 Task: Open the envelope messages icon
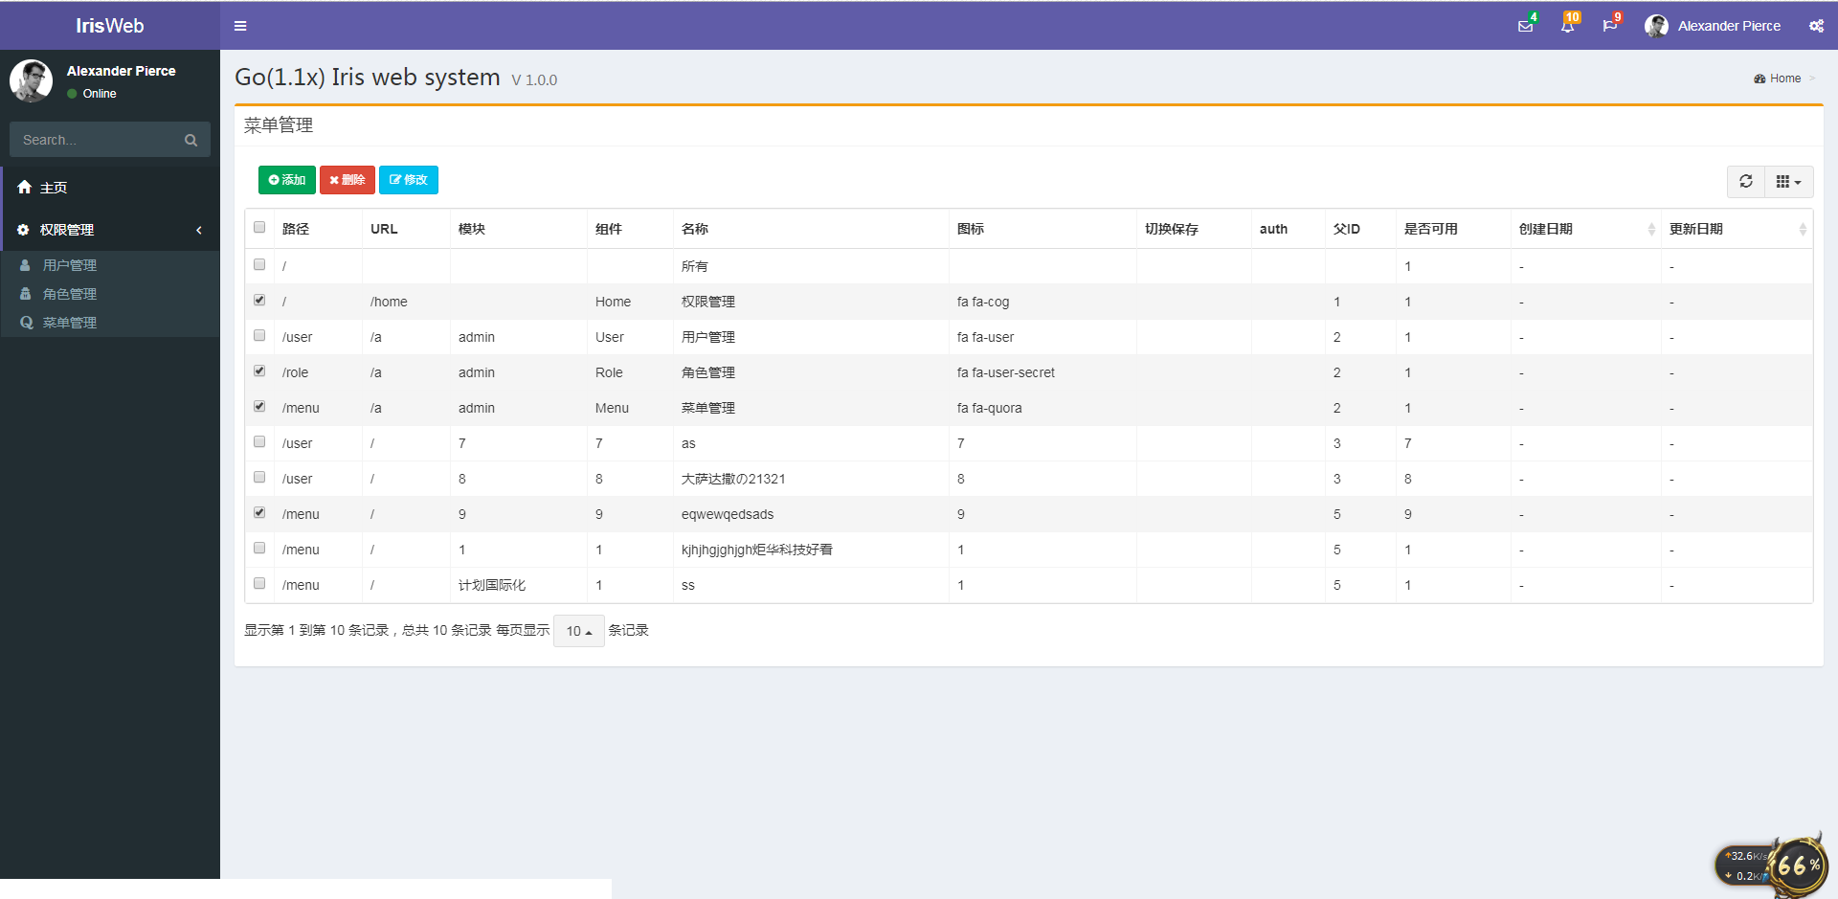[x=1525, y=26]
